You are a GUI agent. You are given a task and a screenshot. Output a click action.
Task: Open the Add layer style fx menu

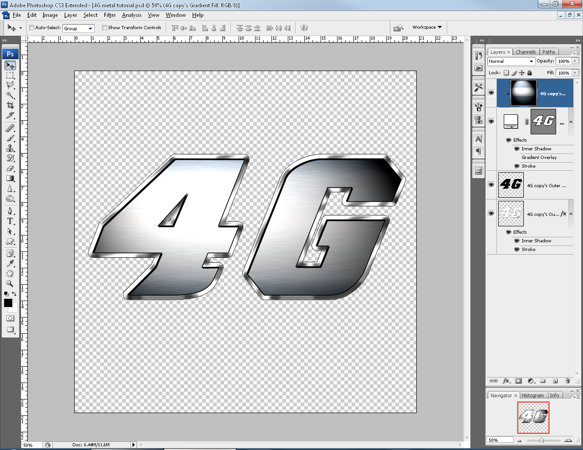tap(506, 381)
